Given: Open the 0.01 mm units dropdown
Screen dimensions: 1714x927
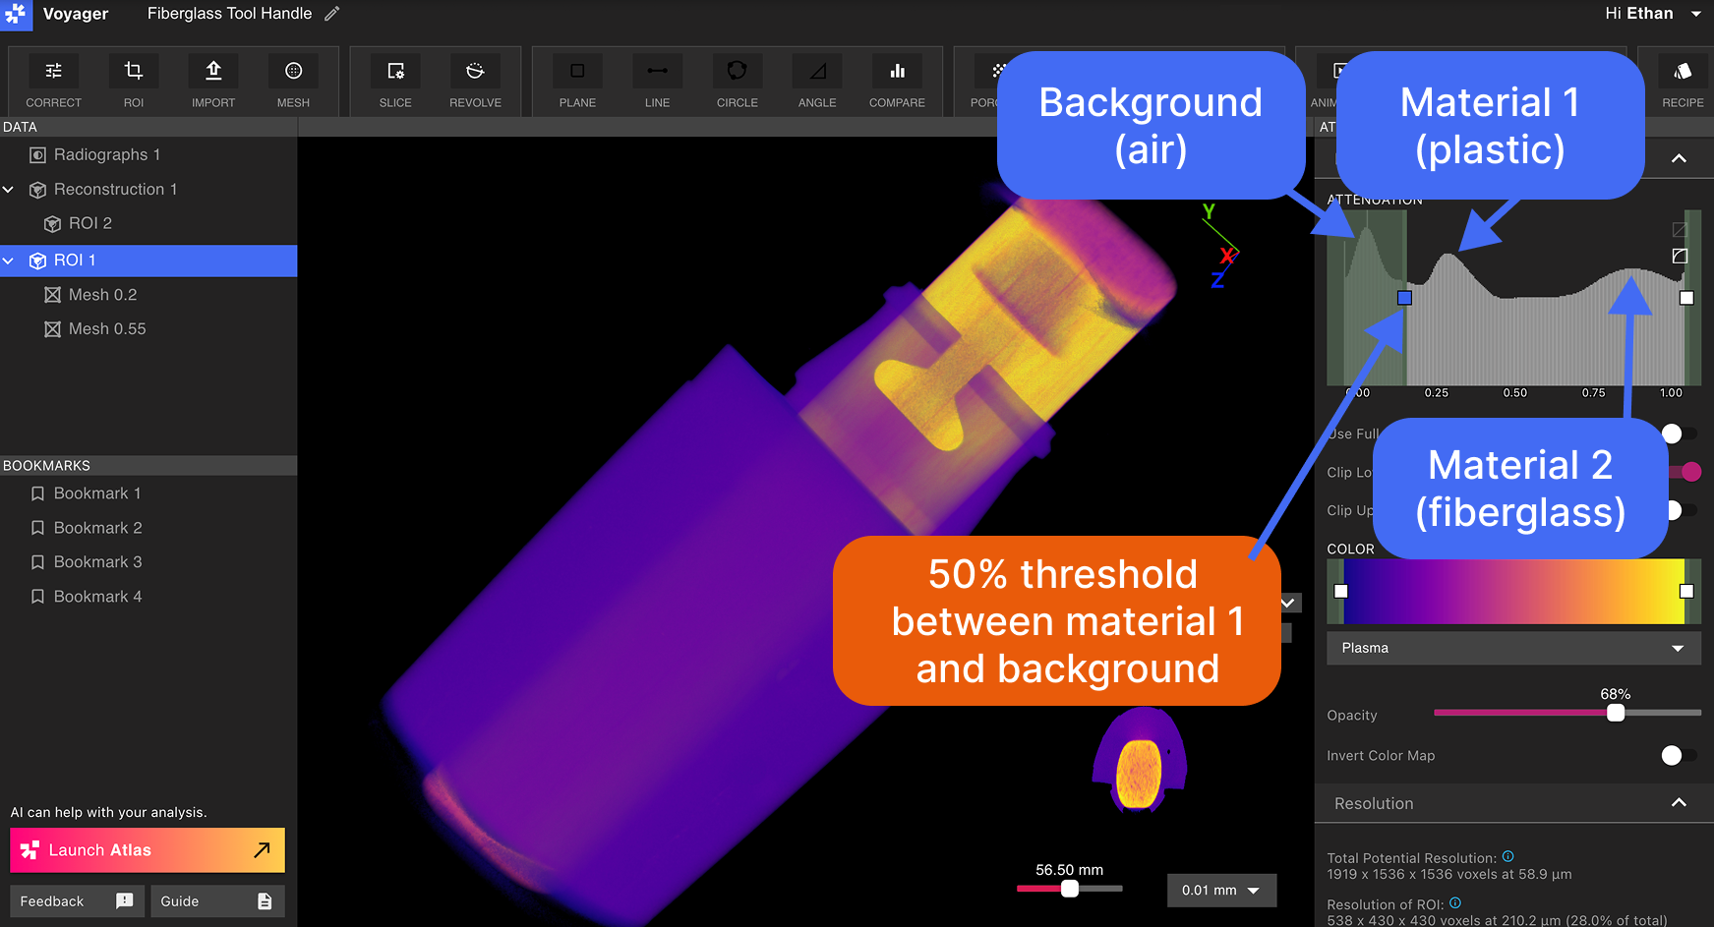Looking at the screenshot, I should (1221, 890).
